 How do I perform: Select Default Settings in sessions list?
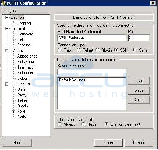(x=72, y=80)
